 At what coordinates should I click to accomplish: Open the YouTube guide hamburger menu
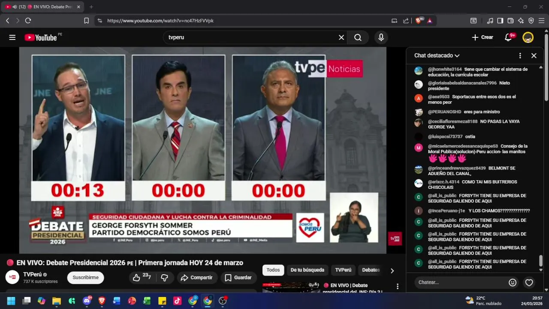click(12, 37)
